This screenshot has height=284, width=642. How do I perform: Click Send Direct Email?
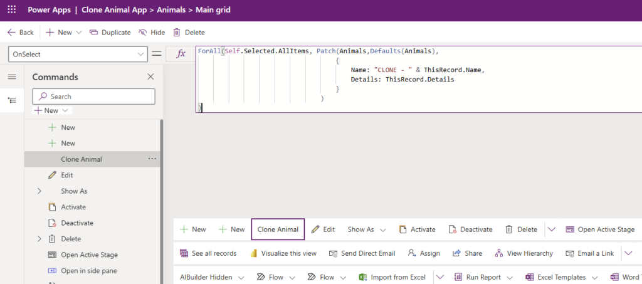(x=362, y=253)
